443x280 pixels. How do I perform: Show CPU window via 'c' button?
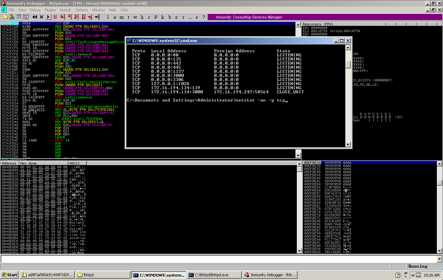tap(149, 17)
